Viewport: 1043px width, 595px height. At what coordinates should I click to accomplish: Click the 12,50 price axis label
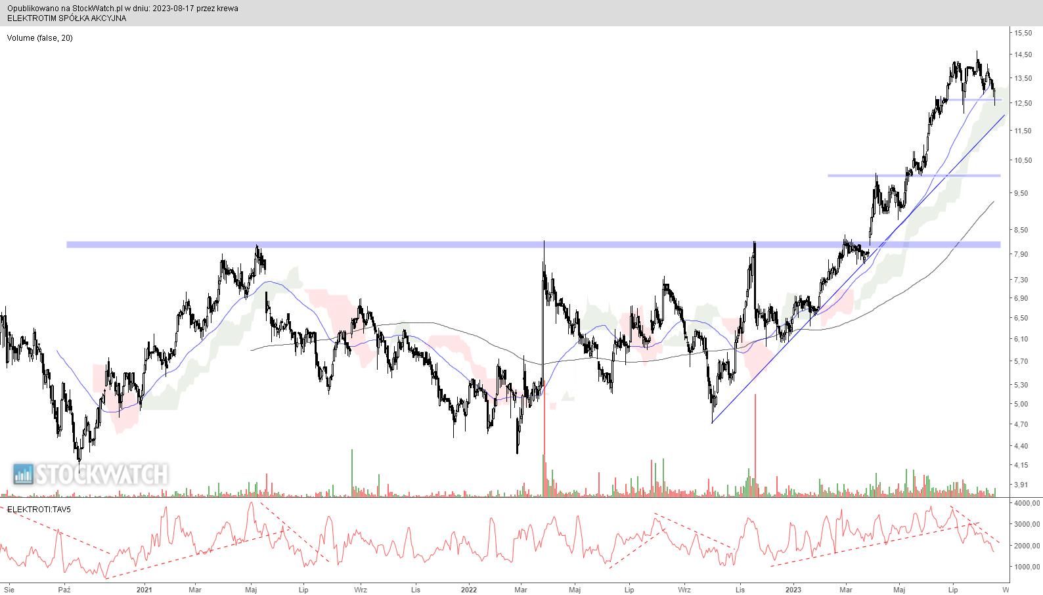click(x=1023, y=103)
